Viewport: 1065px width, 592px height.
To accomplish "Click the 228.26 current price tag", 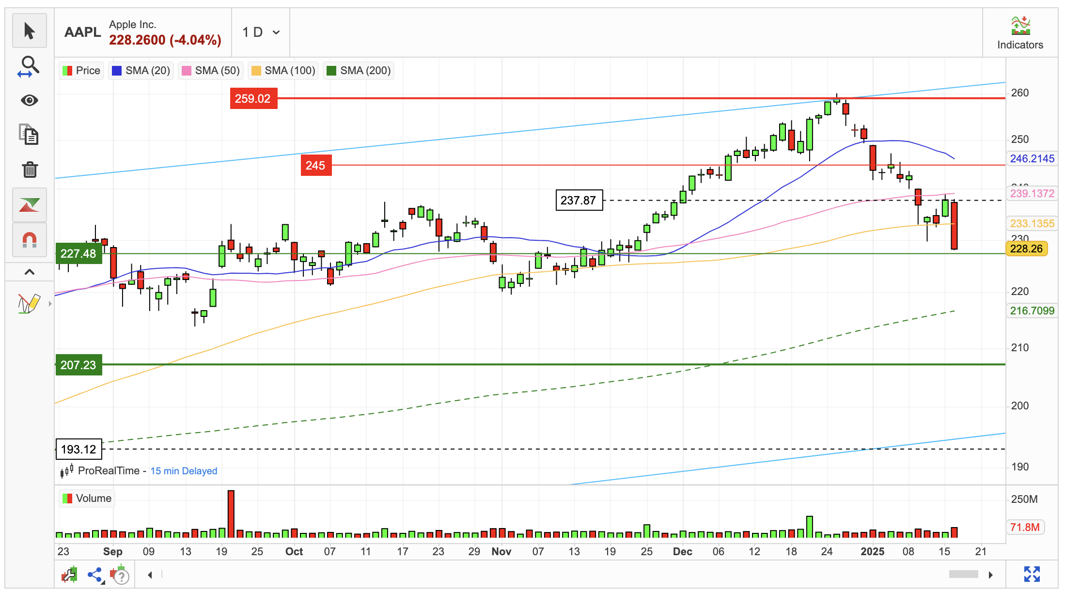I will pyautogui.click(x=1027, y=249).
